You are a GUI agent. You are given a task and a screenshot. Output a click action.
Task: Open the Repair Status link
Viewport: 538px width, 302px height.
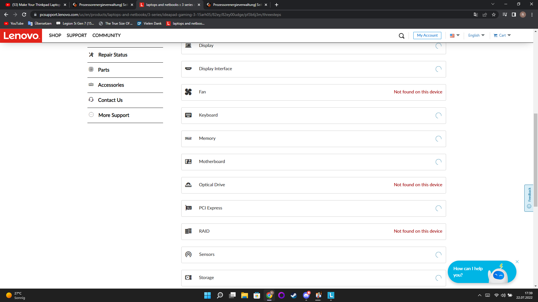(113, 55)
